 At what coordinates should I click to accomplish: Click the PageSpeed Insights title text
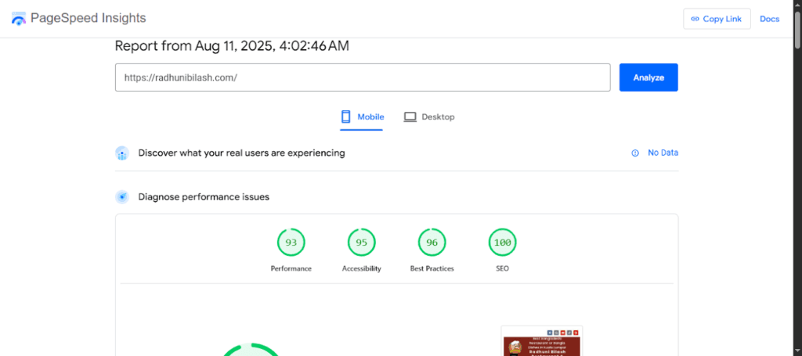[x=88, y=18]
